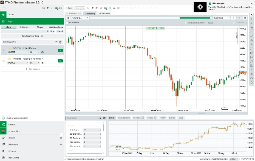Select the text tool in drawing toolbar

pos(252,69)
